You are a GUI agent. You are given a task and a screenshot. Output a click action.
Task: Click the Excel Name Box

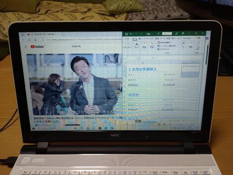click(130, 58)
